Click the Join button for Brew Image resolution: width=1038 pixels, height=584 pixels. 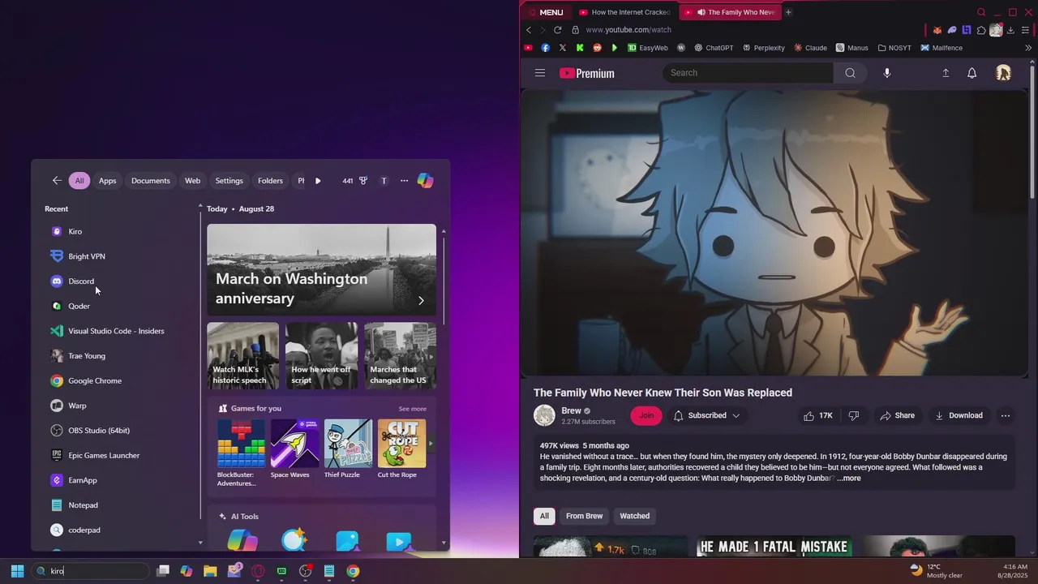click(646, 415)
